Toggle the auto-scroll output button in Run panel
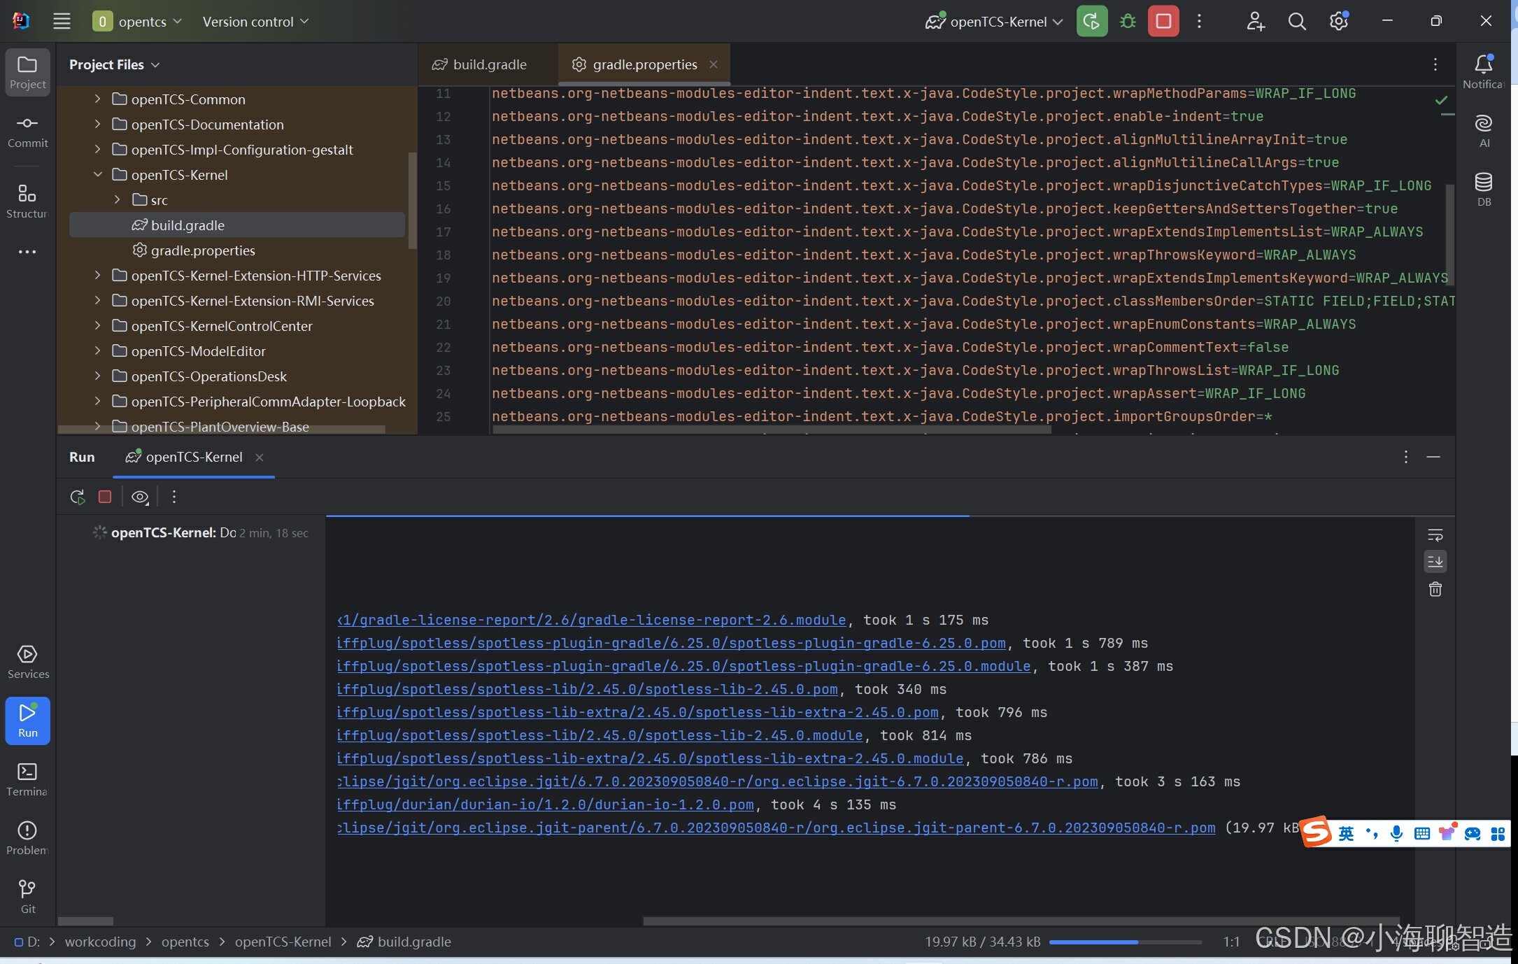The height and width of the screenshot is (964, 1518). [x=1436, y=560]
